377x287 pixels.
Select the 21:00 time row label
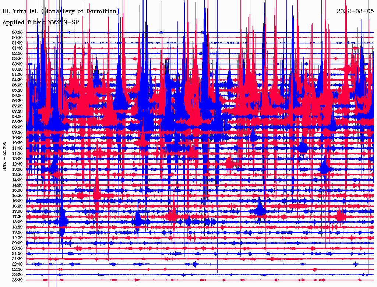pyautogui.click(x=17, y=254)
